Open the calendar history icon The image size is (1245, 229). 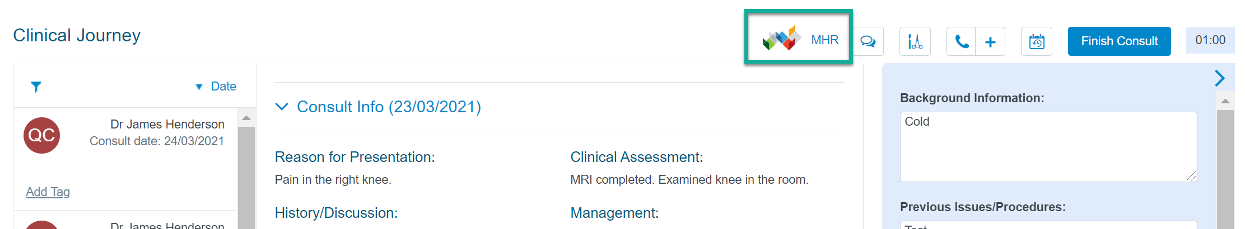pos(1037,41)
